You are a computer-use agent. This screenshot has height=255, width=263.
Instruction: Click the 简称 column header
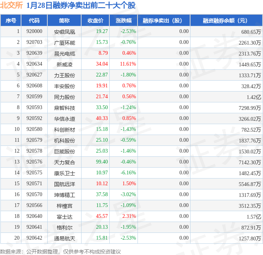coord(64,20)
